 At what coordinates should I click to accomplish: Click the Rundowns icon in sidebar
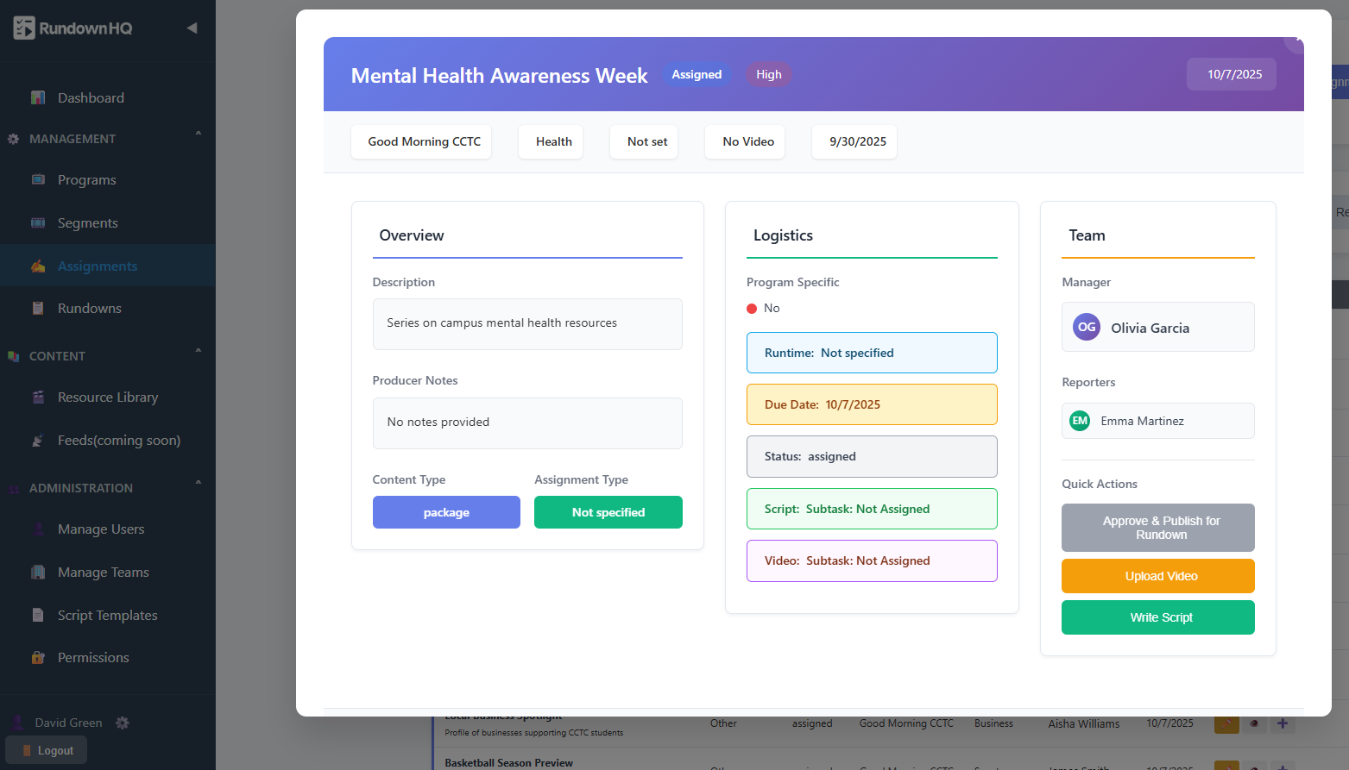pos(38,308)
